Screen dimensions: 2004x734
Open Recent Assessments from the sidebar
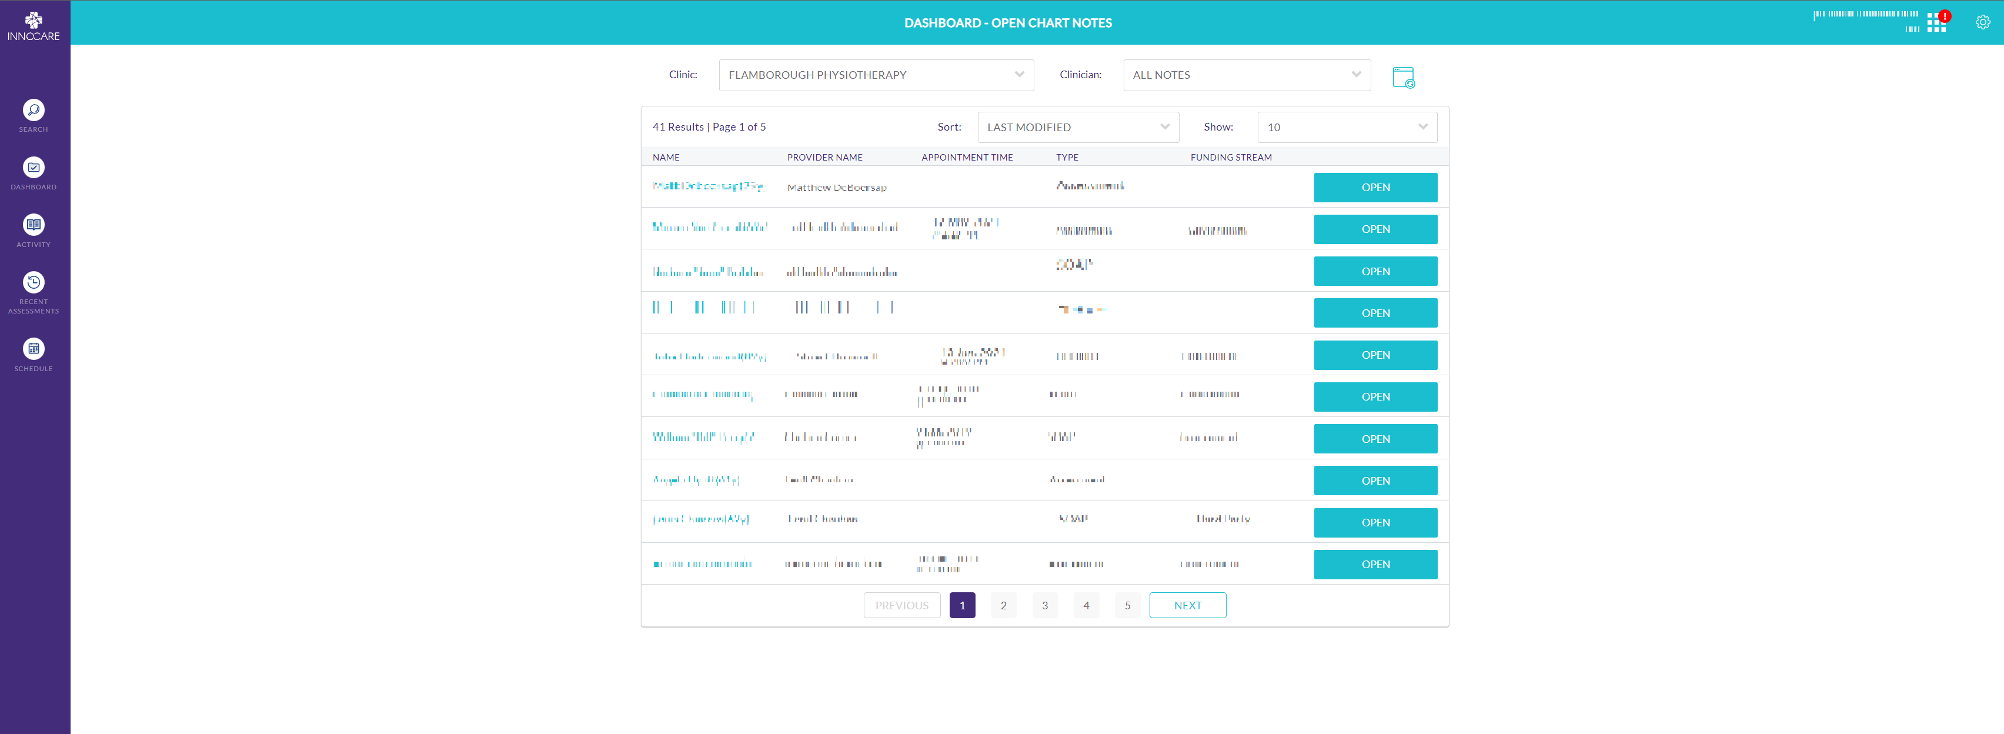34,293
